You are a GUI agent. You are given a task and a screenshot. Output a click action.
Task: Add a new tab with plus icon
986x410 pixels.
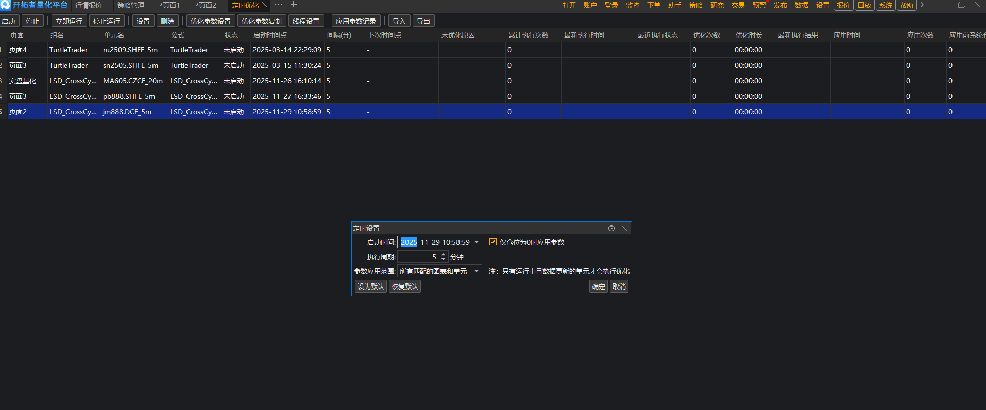tap(294, 5)
